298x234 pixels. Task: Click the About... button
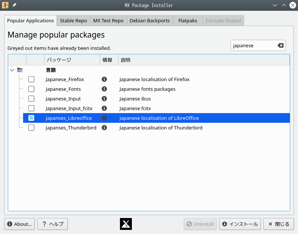coord(19,224)
